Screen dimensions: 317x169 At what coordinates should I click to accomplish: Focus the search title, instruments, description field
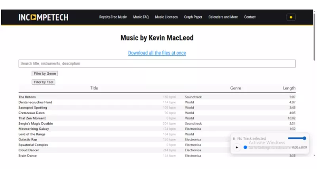click(157, 63)
